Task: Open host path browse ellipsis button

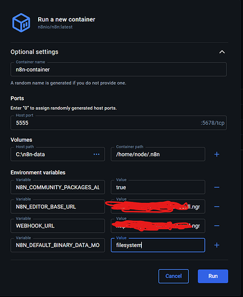Action: (x=96, y=154)
